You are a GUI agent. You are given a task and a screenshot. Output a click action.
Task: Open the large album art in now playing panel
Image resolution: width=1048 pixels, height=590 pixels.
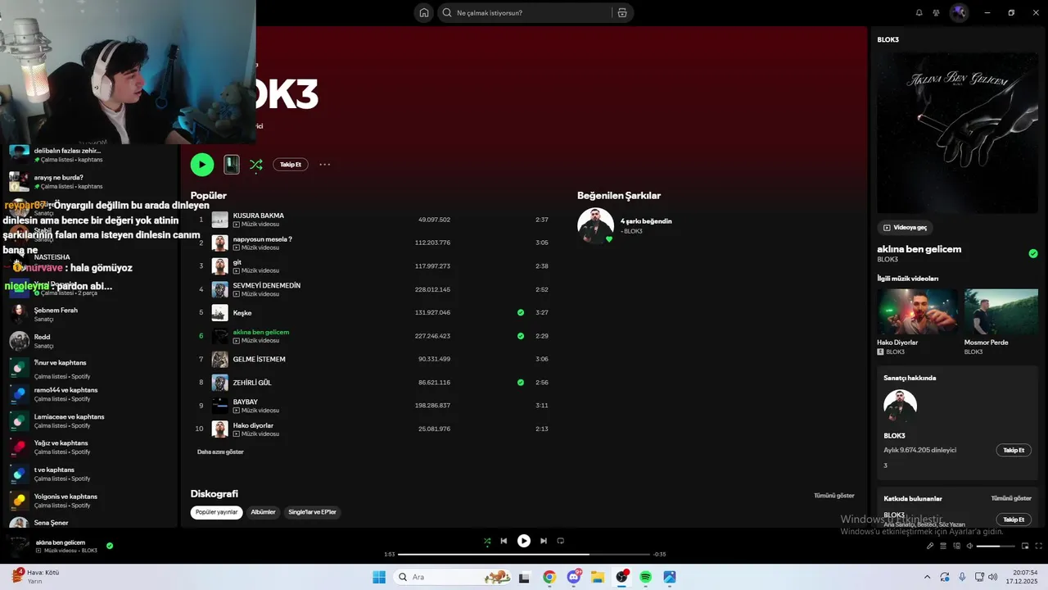click(957, 134)
